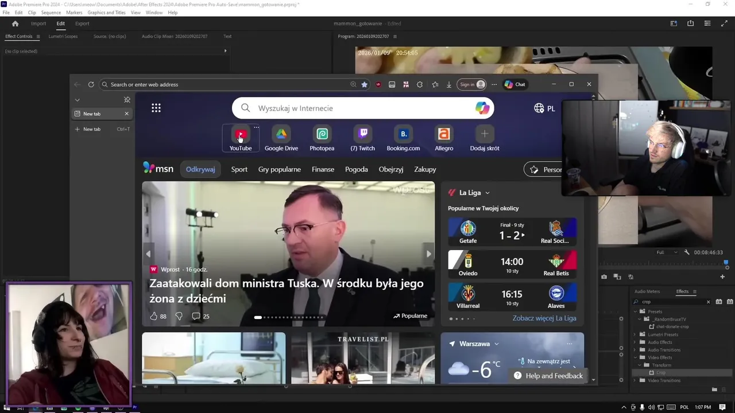
Task: Close the New tab in the vertical tab list
Action: [x=127, y=114]
